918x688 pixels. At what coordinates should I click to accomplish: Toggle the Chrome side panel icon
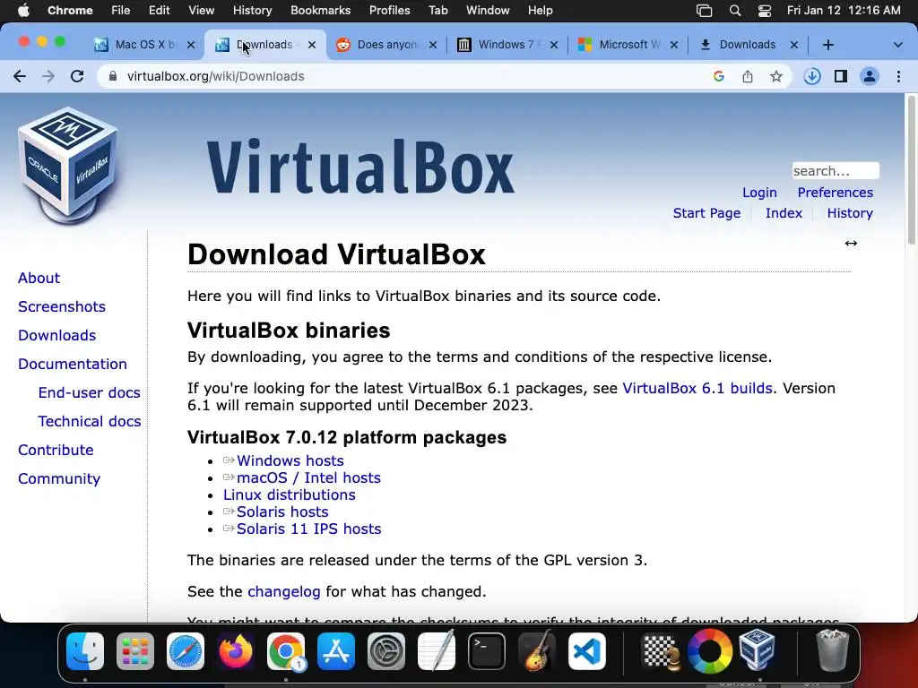(841, 76)
